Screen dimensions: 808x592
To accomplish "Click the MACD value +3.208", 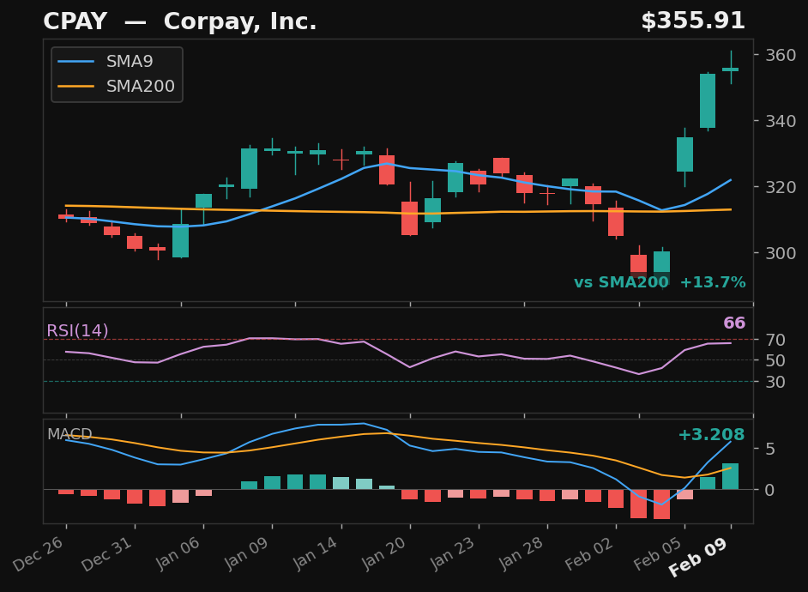I will click(x=712, y=435).
